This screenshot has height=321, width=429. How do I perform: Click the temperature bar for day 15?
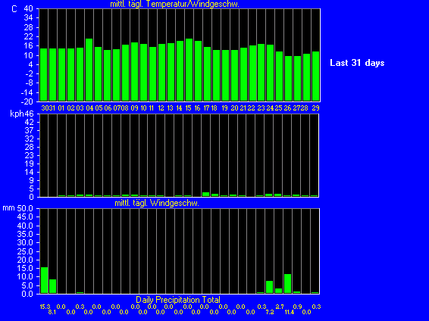(x=189, y=70)
